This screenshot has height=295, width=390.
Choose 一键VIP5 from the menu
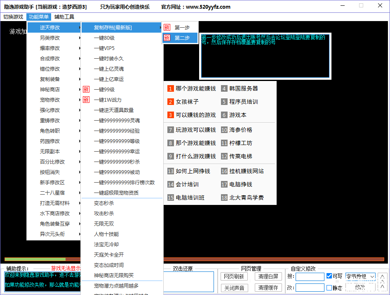(122, 48)
